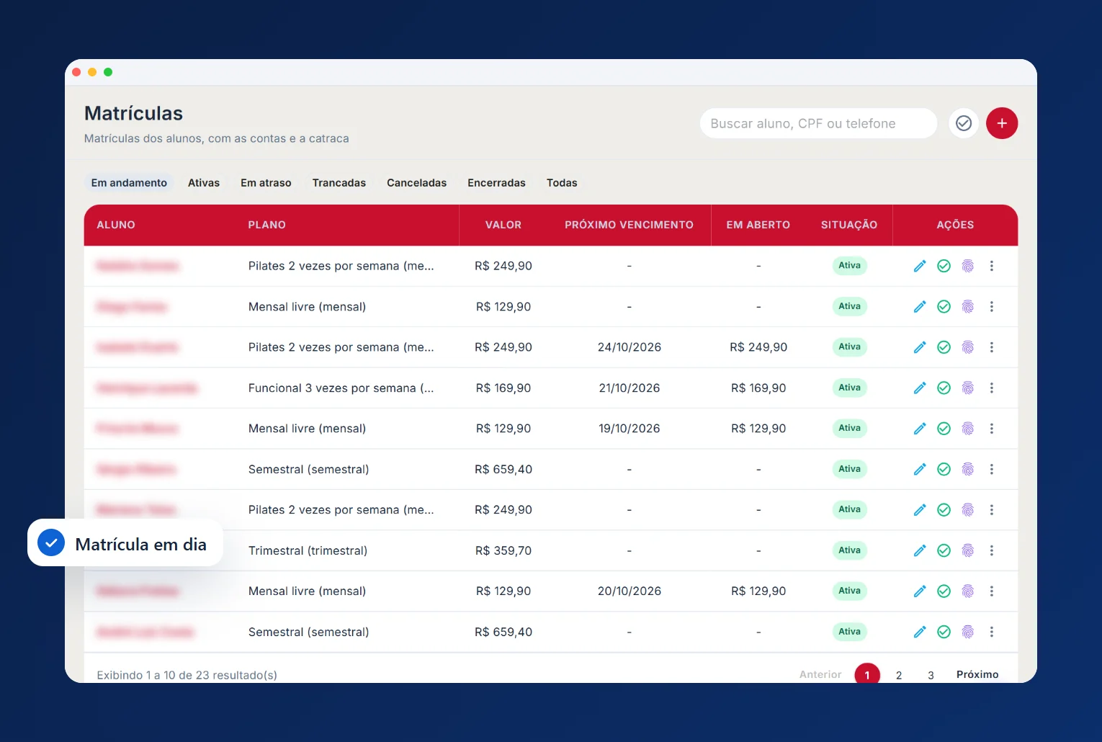Open the three-dot menu in the 19/10/2026 row

pos(991,429)
